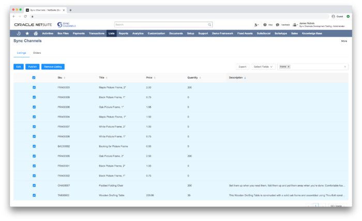362x221 pixels.
Task: Click the Sync Channels logo
Action: [x=67, y=24]
